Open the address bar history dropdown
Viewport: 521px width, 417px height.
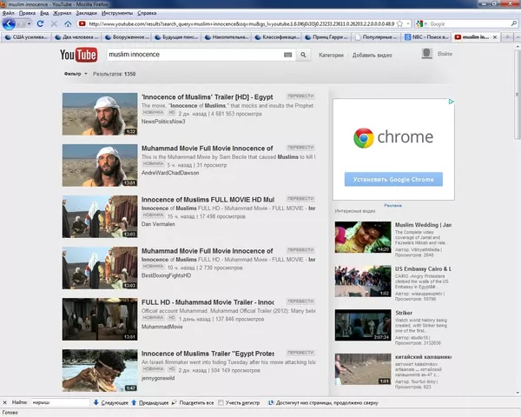(x=408, y=24)
